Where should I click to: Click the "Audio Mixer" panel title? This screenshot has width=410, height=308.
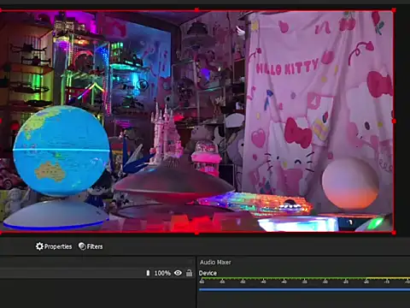[x=215, y=262]
